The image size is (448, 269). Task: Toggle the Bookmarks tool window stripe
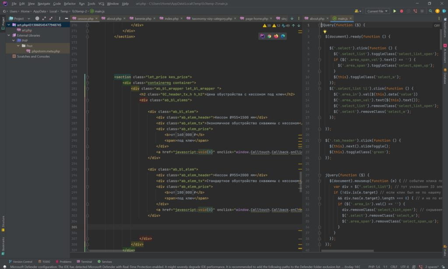click(x=3, y=244)
